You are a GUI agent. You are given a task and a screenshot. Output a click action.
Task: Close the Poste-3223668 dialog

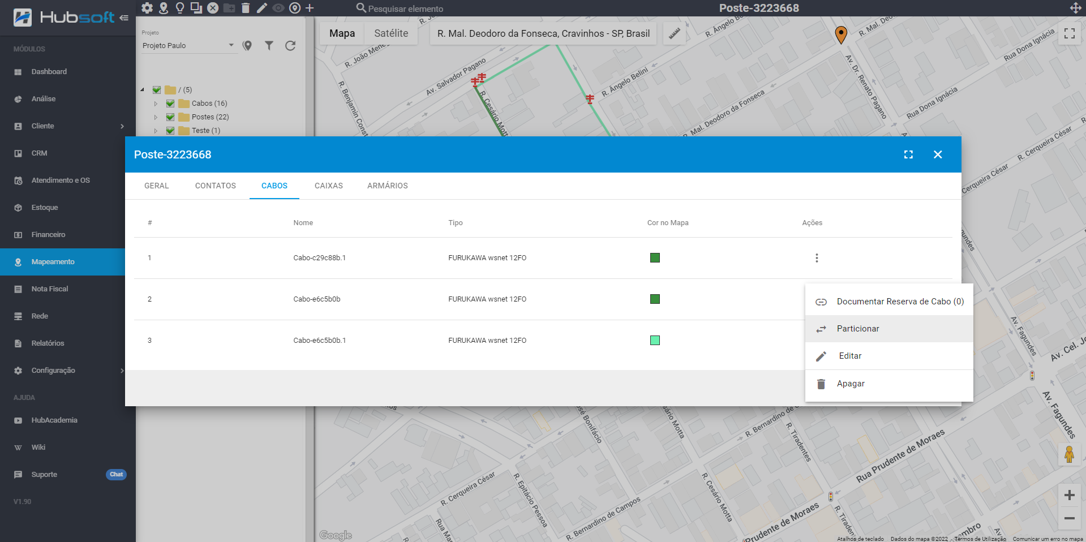938,154
